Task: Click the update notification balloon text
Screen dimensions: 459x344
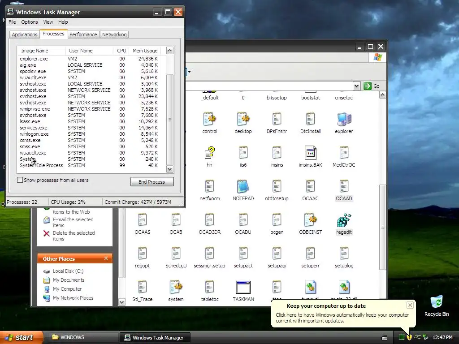Action: [342, 318]
